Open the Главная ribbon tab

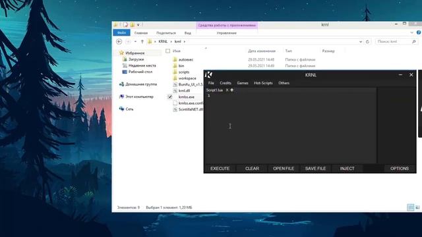tap(141, 33)
